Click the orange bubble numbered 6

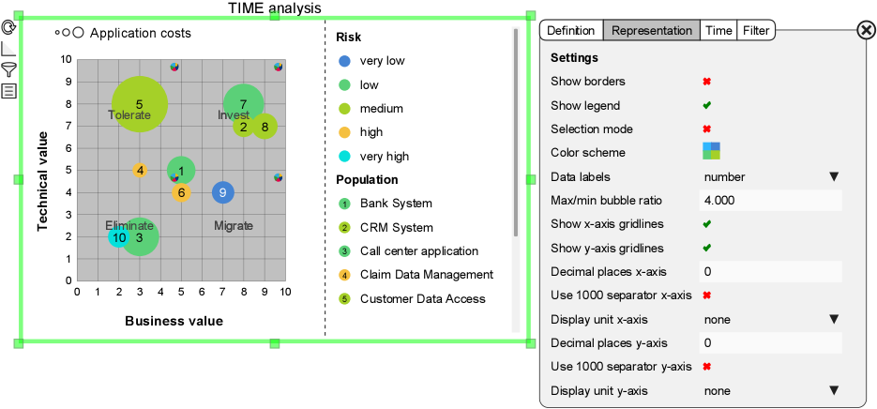coord(181,192)
